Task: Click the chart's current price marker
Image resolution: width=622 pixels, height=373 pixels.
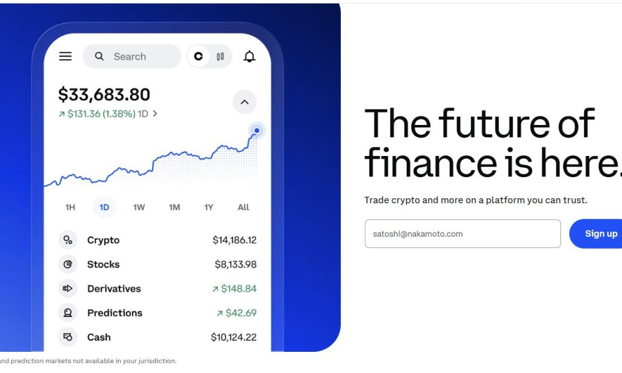Action: (x=256, y=131)
